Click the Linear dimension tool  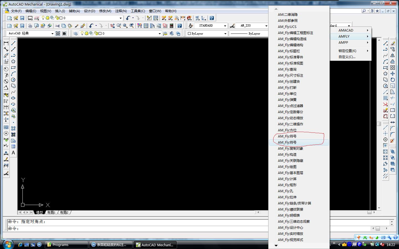[x=6, y=43]
